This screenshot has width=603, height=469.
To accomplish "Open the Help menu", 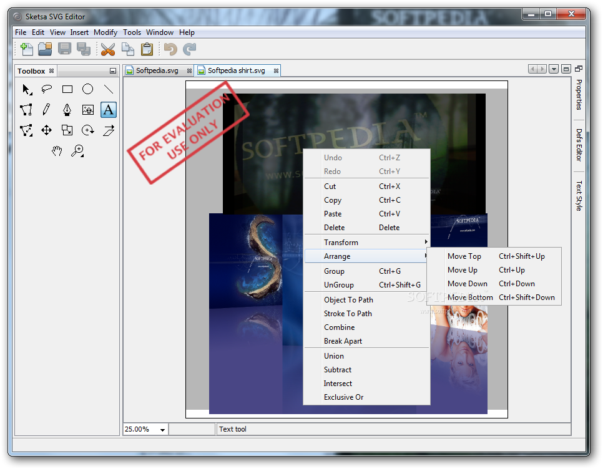I will click(187, 32).
